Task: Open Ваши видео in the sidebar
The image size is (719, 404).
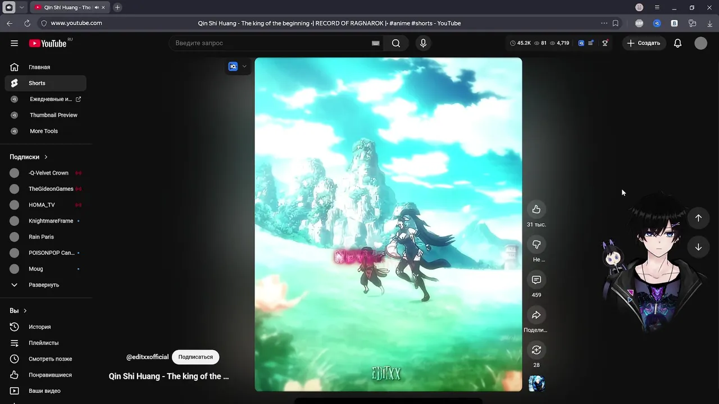Action: click(45, 391)
